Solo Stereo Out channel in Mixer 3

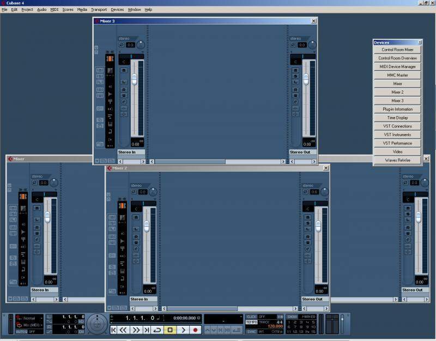pos(295,76)
